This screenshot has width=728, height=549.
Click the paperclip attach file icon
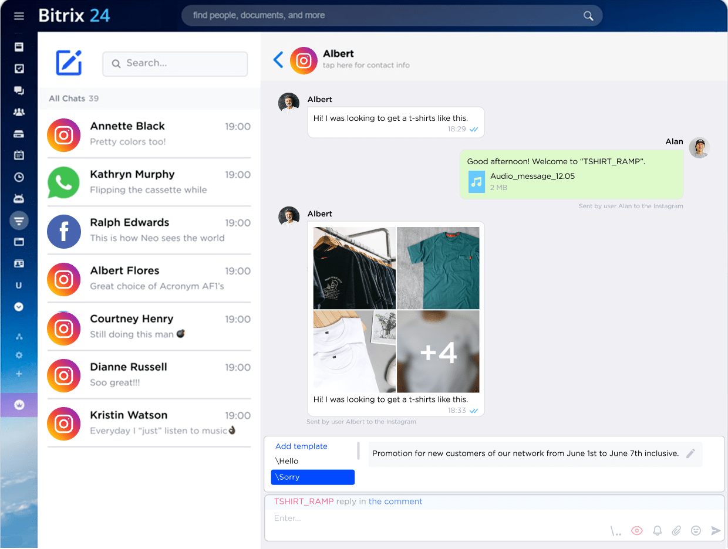pos(676,530)
